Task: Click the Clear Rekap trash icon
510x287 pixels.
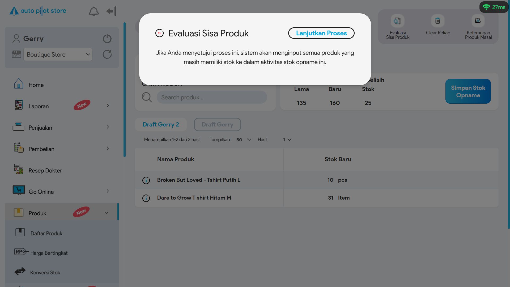Action: [x=437, y=21]
